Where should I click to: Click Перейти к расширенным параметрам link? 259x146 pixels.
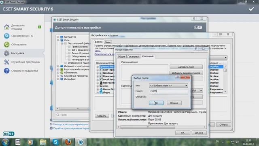click(71, 128)
